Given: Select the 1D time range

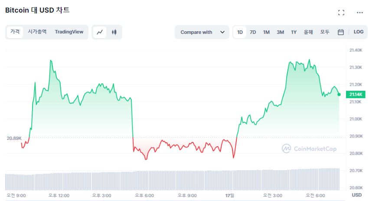Looking at the screenshot, I should click(240, 32).
